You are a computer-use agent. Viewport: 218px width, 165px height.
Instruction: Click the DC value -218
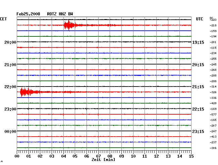pyautogui.click(x=213, y=25)
